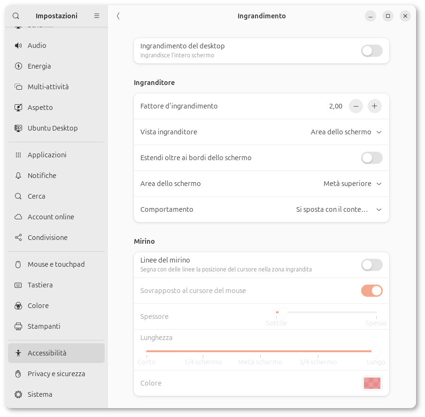Click the Privacy e sicurezza hand icon

[x=18, y=374]
